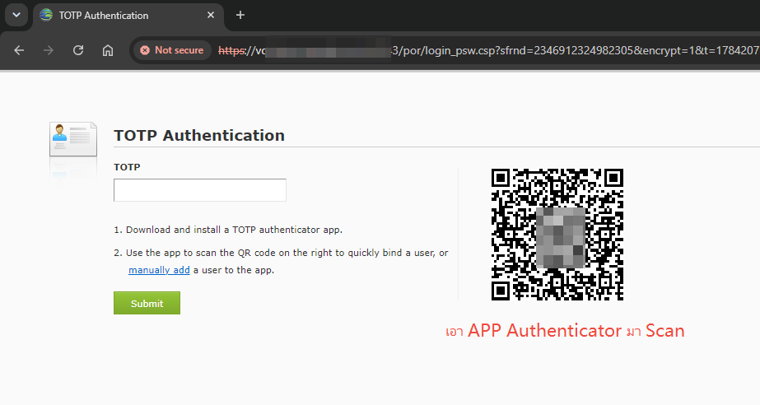Viewport: 760px width, 405px height.
Task: Click the user profile card icon
Action: (73, 139)
